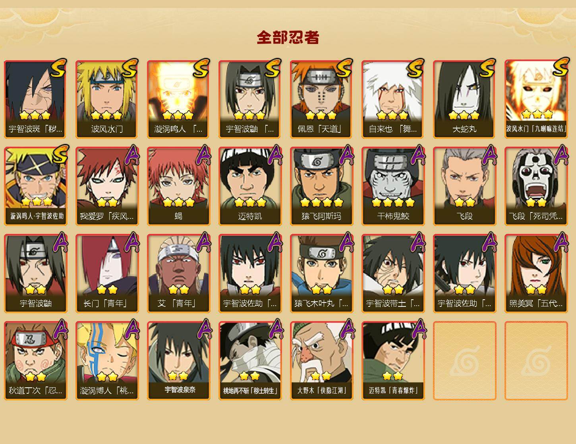Screen dimensions: 576x444
Task: Select the 蝎 ninja card
Action: (x=178, y=186)
